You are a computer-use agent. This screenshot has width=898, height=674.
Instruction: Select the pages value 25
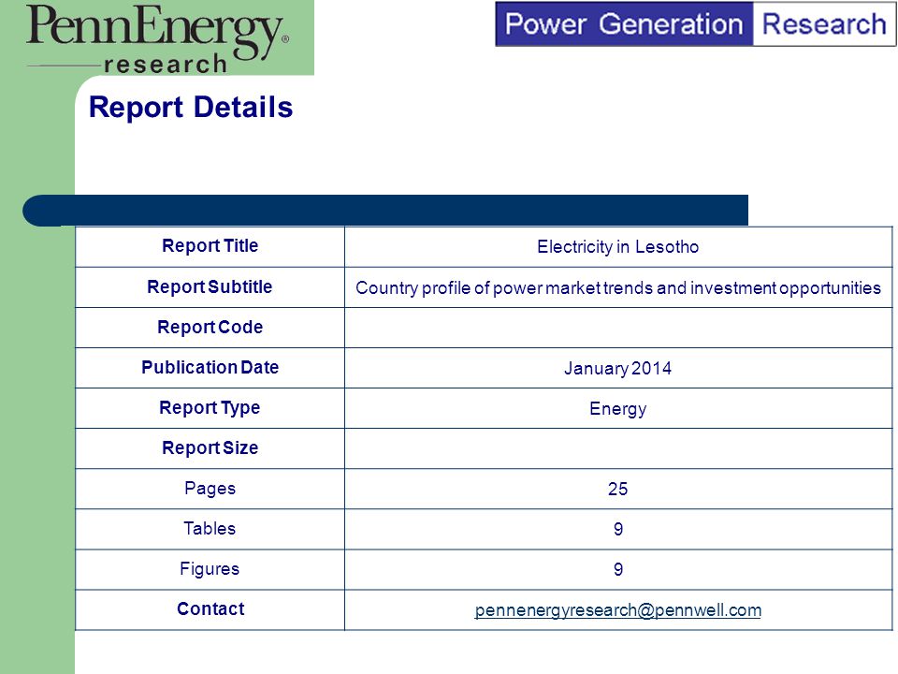618,489
